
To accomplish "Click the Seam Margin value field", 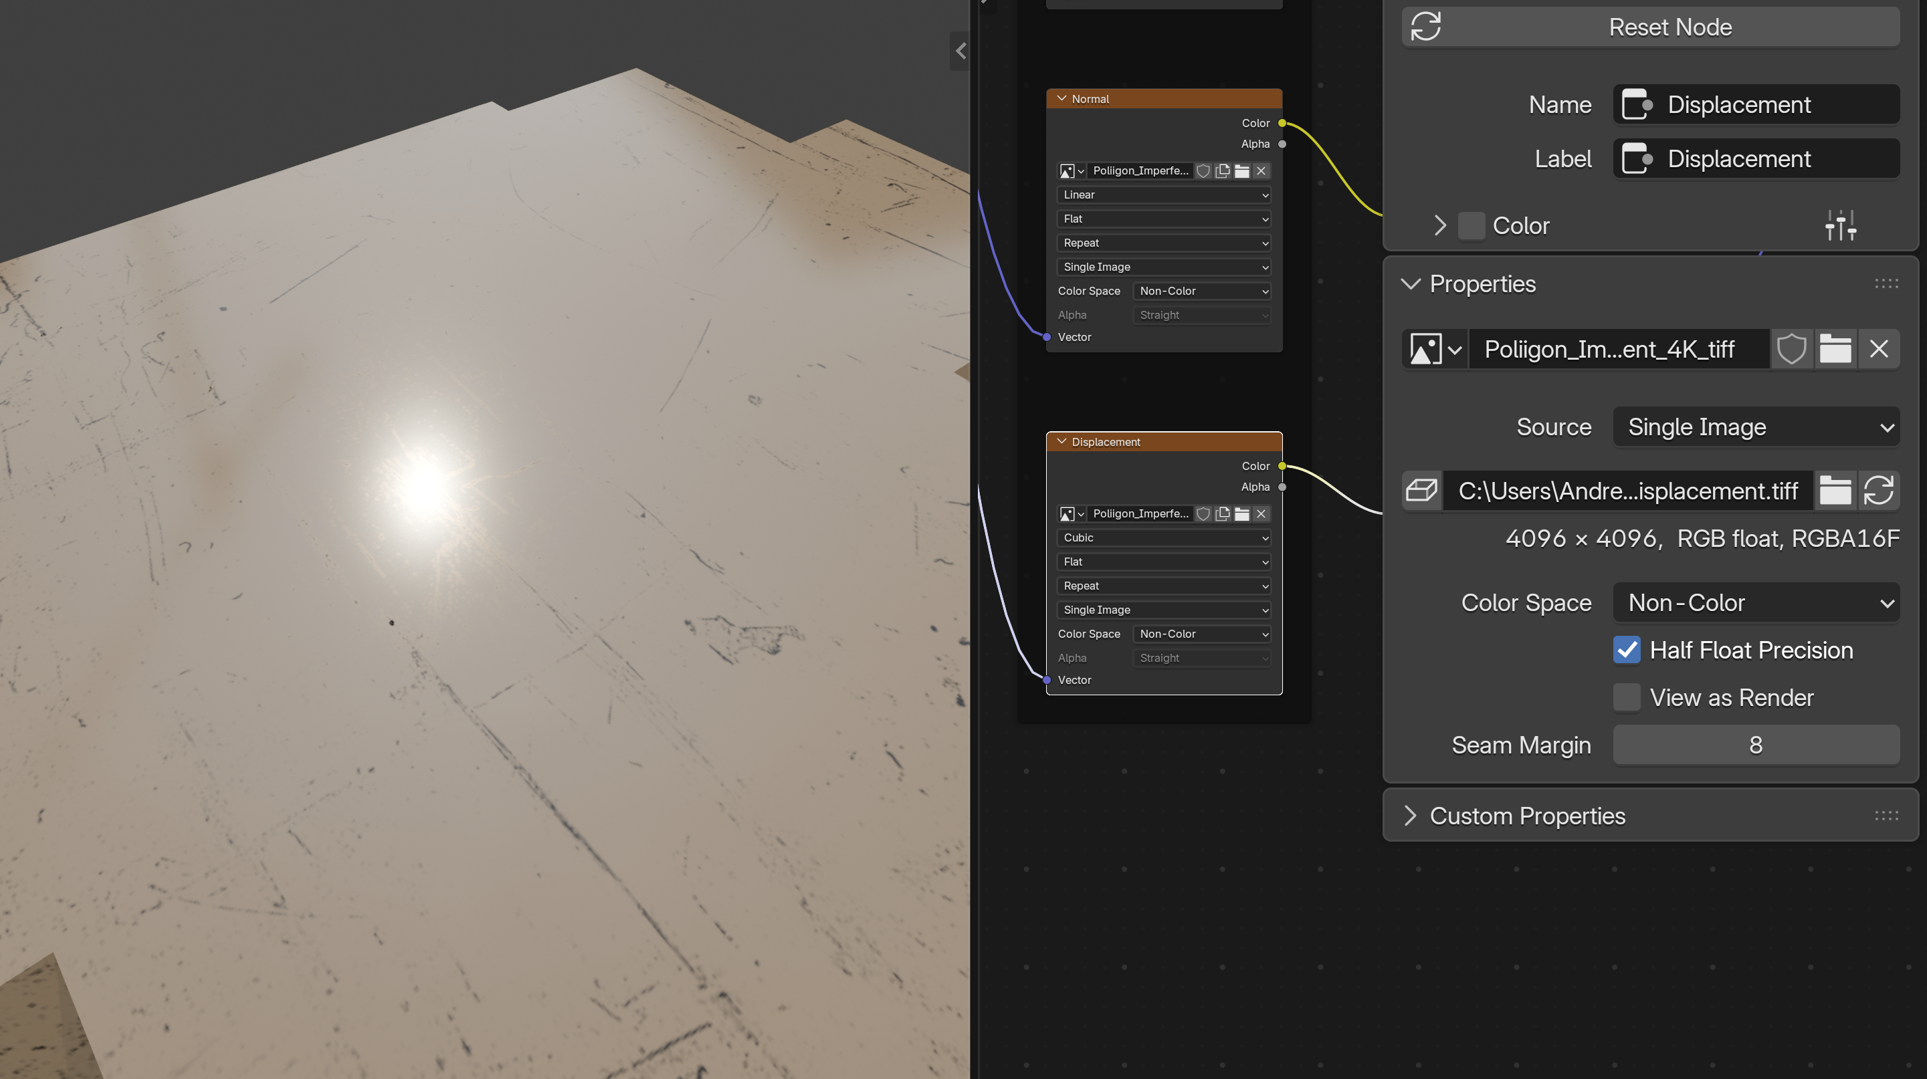I will click(1756, 745).
